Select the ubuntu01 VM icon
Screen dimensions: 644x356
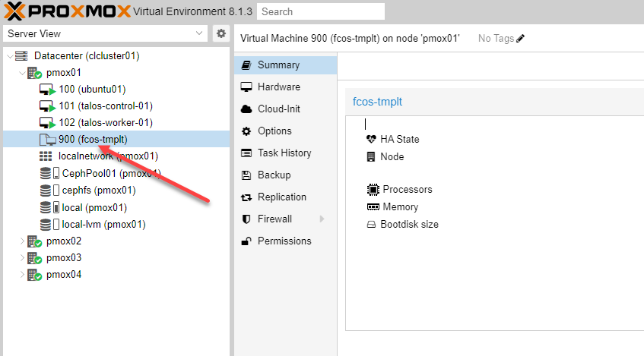tap(48, 90)
